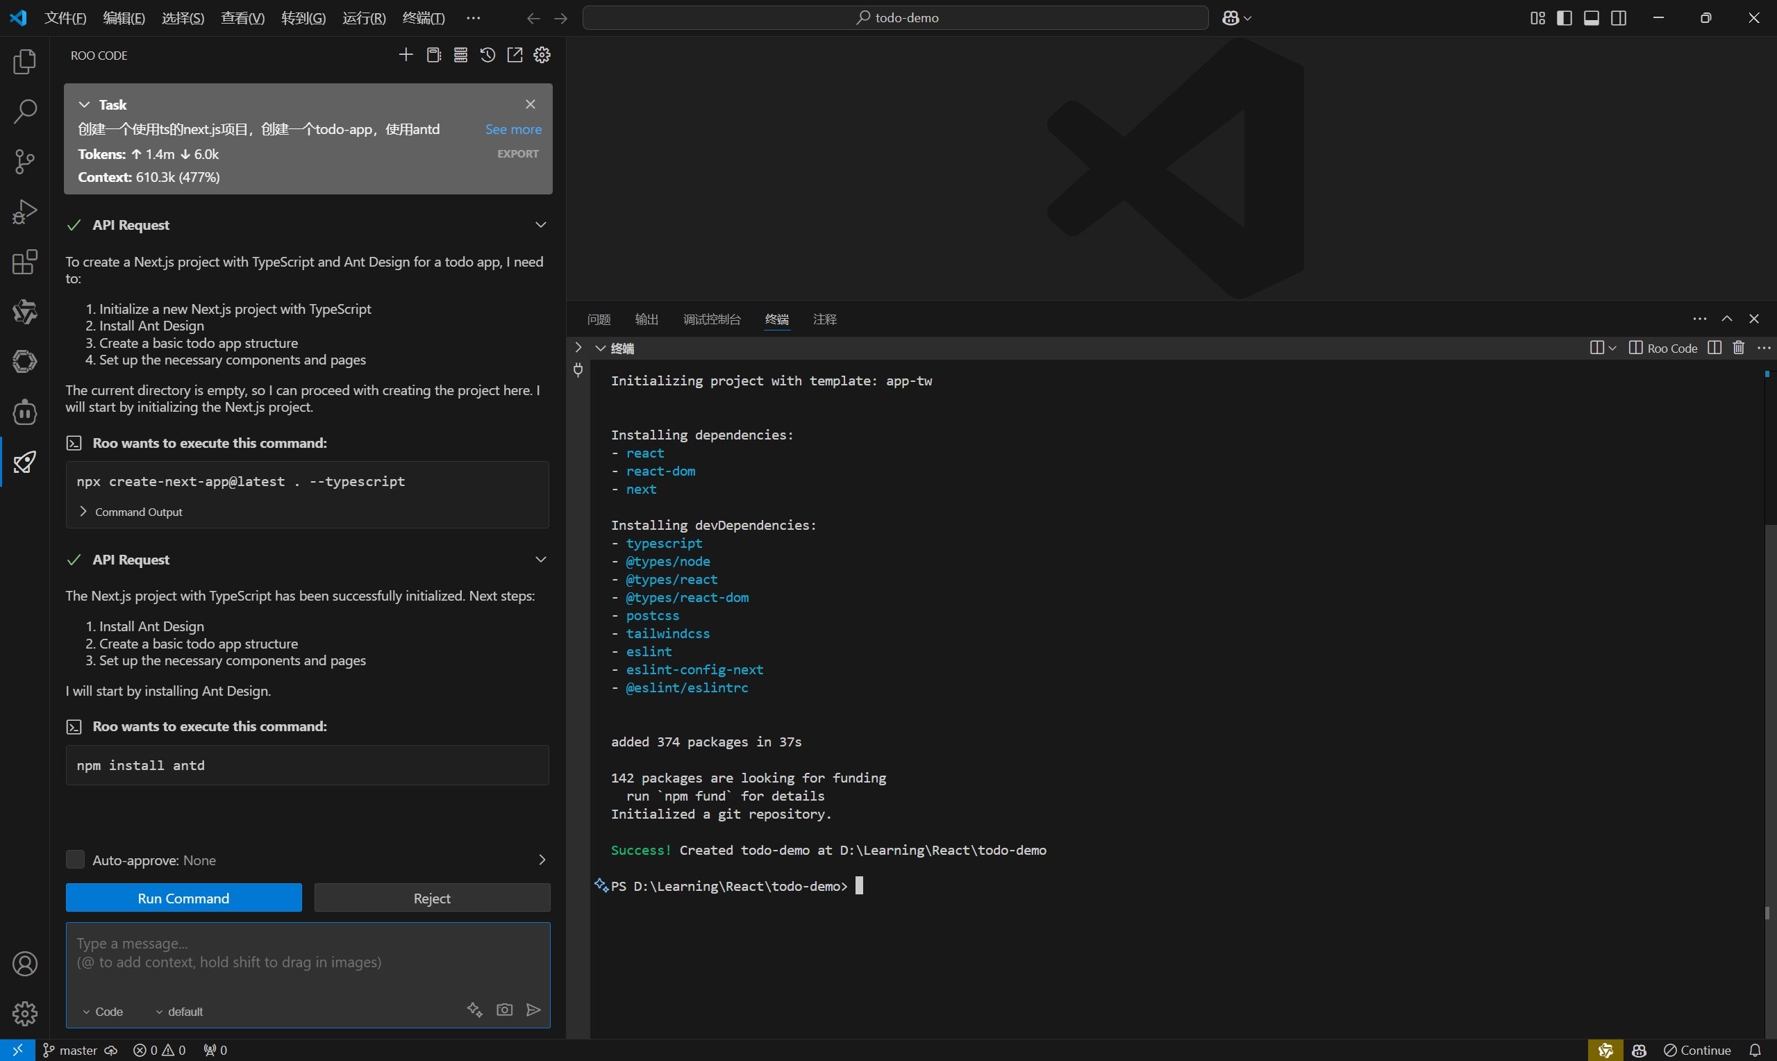Open the Extensions view icon

(24, 262)
